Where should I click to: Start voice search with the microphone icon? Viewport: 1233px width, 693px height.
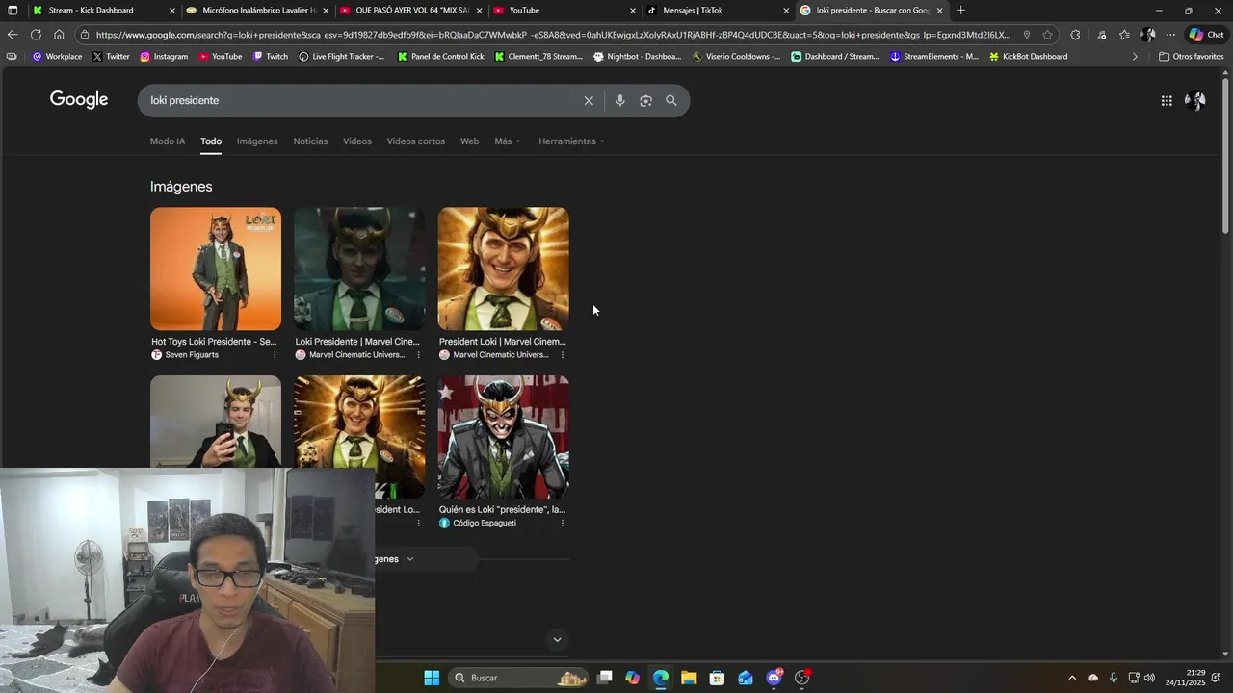pos(620,101)
